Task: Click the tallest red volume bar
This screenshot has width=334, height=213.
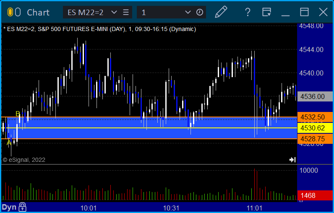Action: (254, 184)
